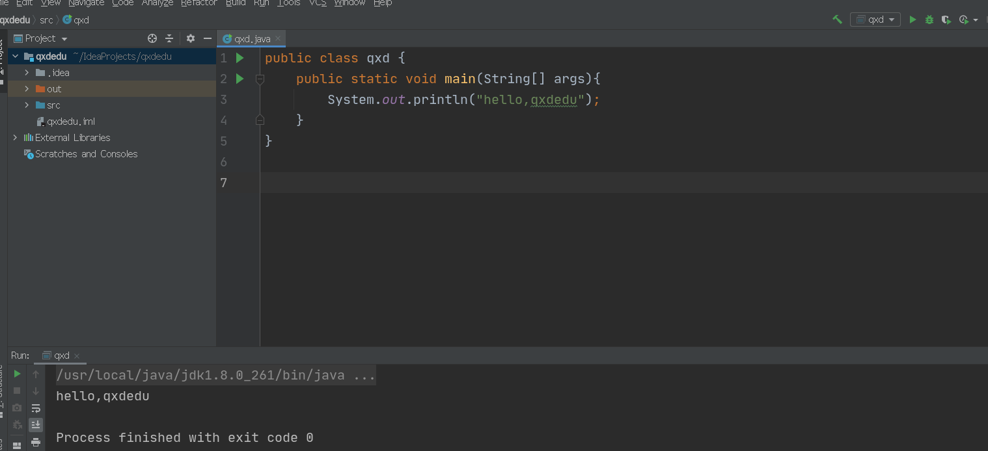The height and width of the screenshot is (451, 988).
Task: Select the qxdedu.iml file in tree
Action: click(x=71, y=122)
